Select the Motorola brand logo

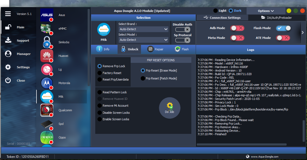point(47,83)
